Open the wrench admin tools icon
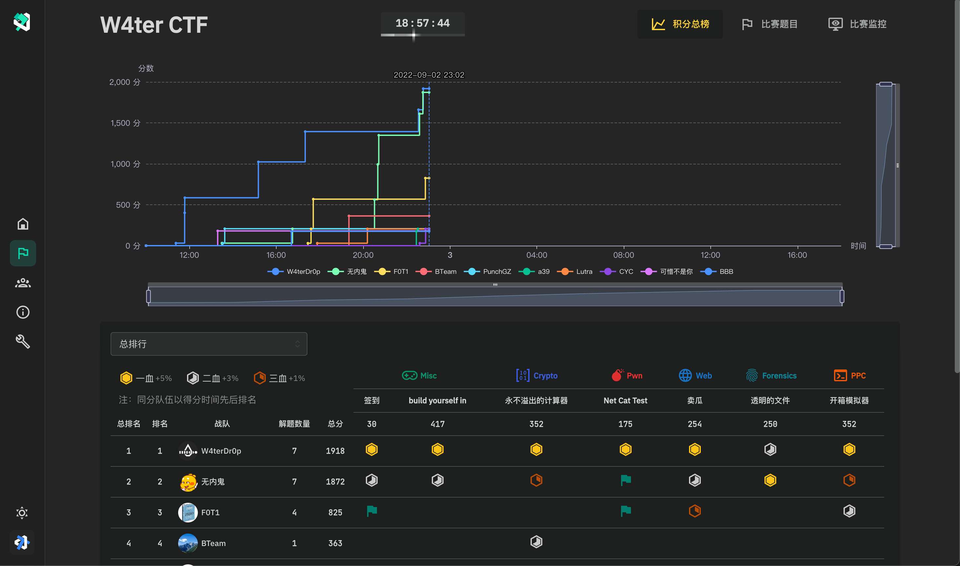This screenshot has width=960, height=566. coord(23,341)
